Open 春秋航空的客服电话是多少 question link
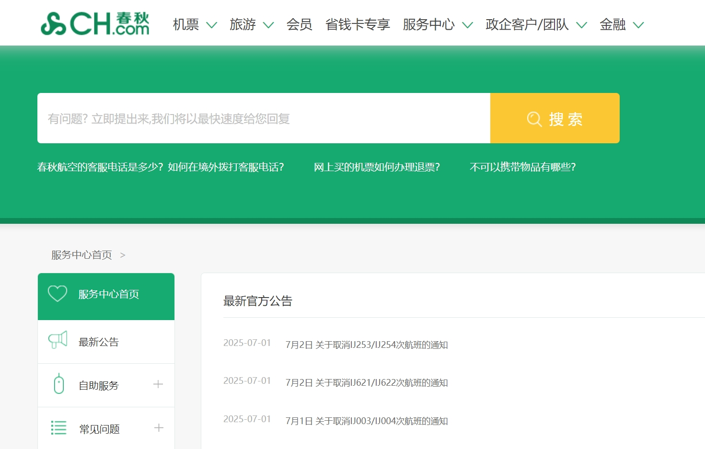 (161, 167)
